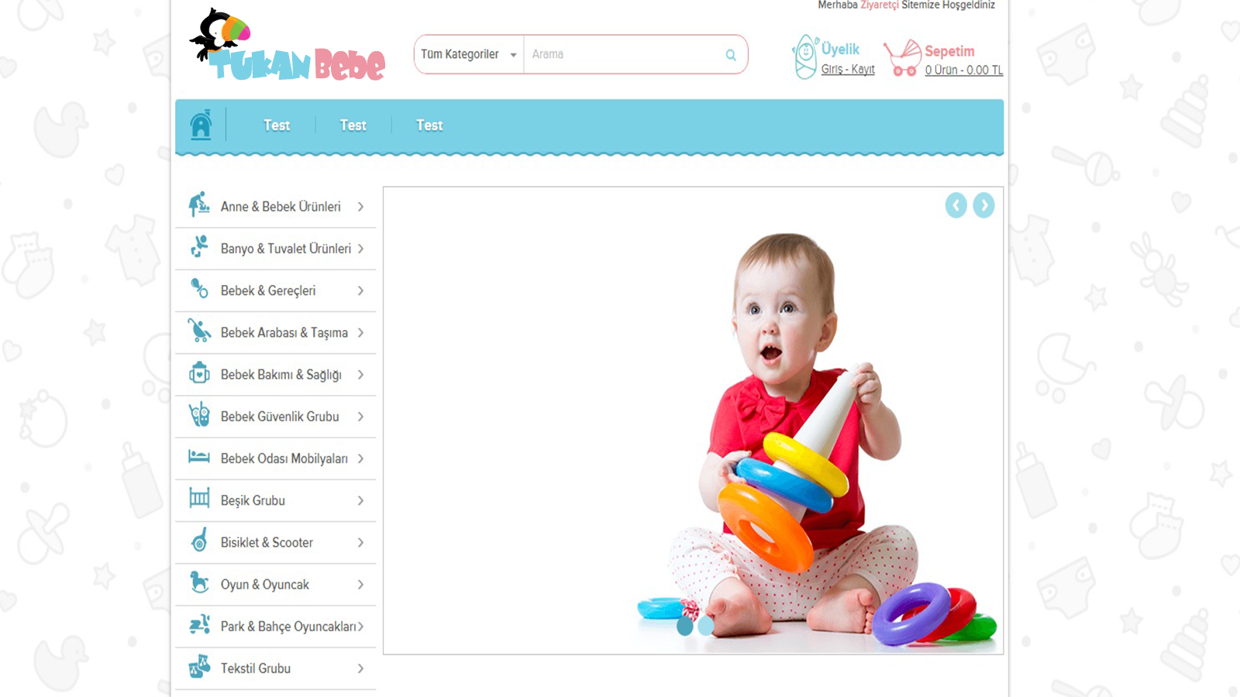This screenshot has height=697, width=1240.
Task: Click the Üyelik baby membership icon
Action: (x=805, y=57)
